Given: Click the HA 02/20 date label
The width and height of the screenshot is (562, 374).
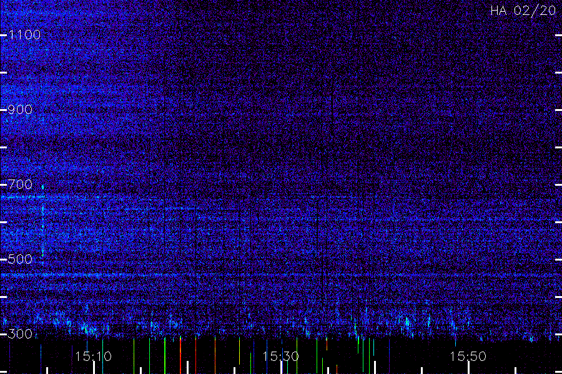Looking at the screenshot, I should point(523,11).
